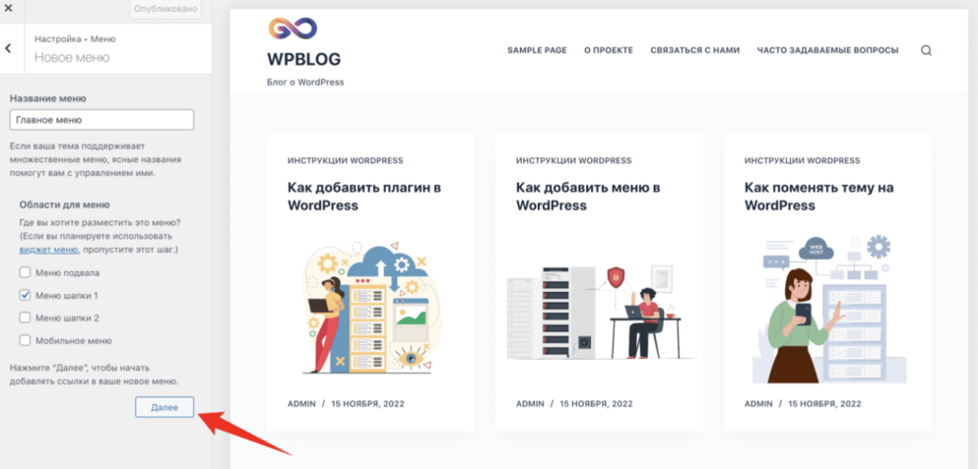Image resolution: width=978 pixels, height=469 pixels.
Task: Open site search magnifier icon in header
Action: coord(926,50)
